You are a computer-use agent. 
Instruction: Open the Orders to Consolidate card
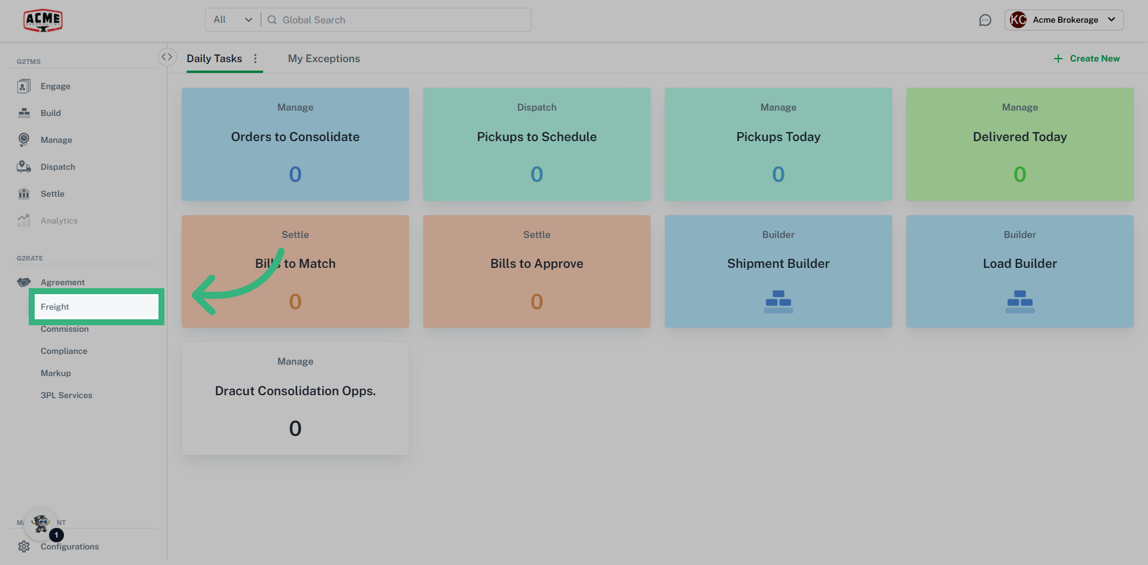pos(295,144)
